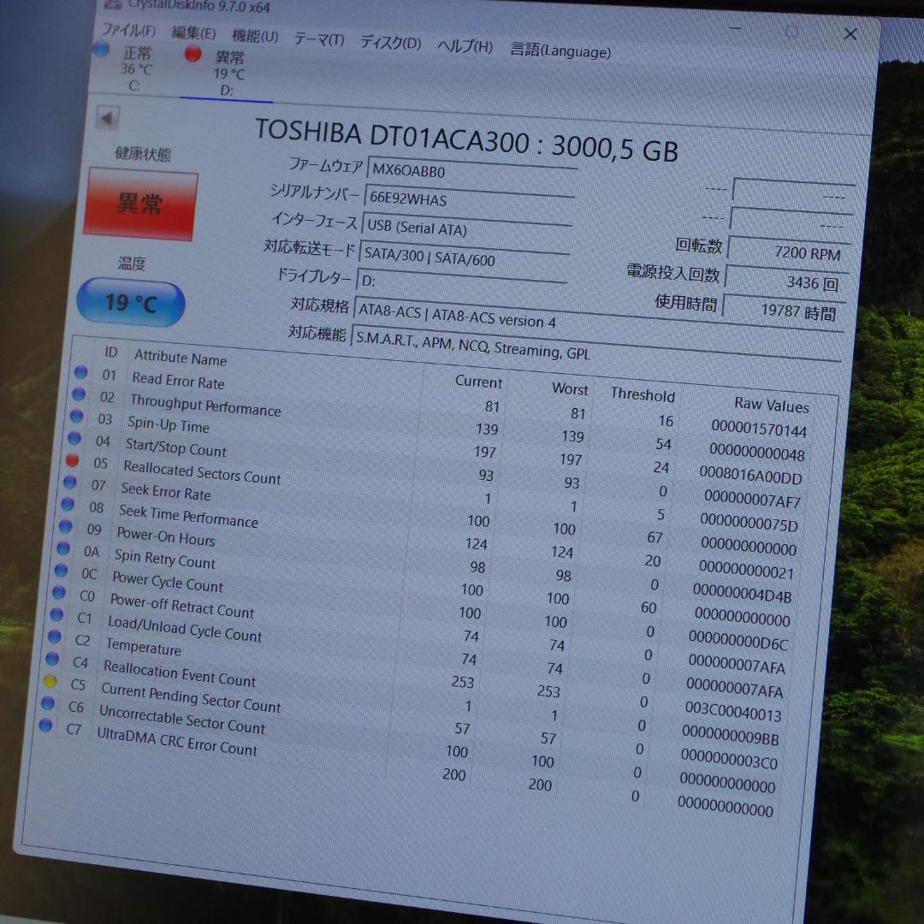This screenshot has height=924, width=924.
Task: Click the blue icon of Reallocation Event Count row
Action: [52, 658]
